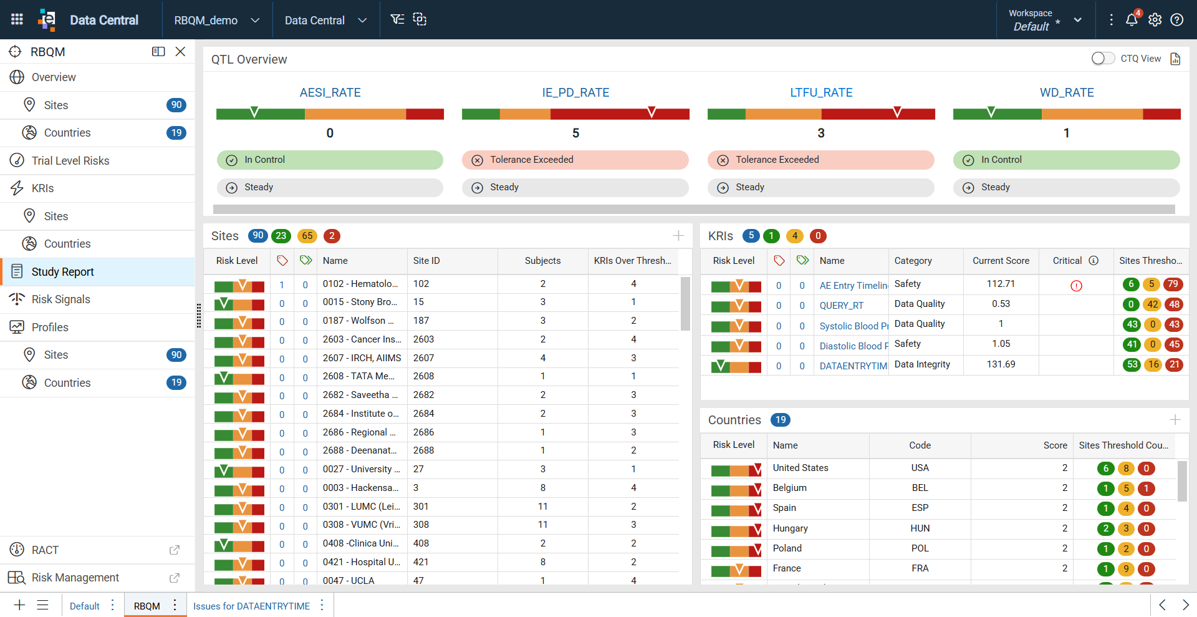Viewport: 1197px width, 617px height.
Task: Open Countries under KRIs in sidebar
Action: [97, 244]
